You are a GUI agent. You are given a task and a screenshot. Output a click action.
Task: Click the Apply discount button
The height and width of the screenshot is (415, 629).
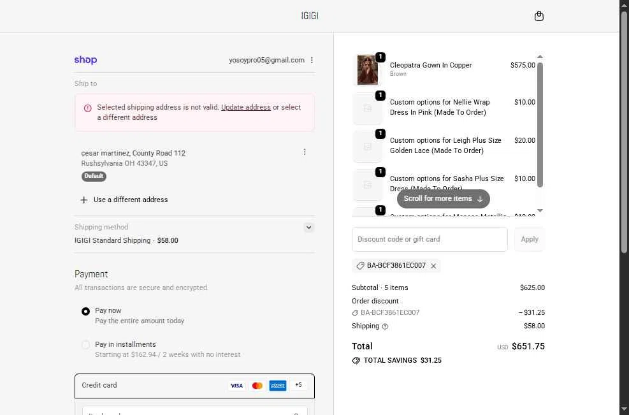tap(529, 239)
